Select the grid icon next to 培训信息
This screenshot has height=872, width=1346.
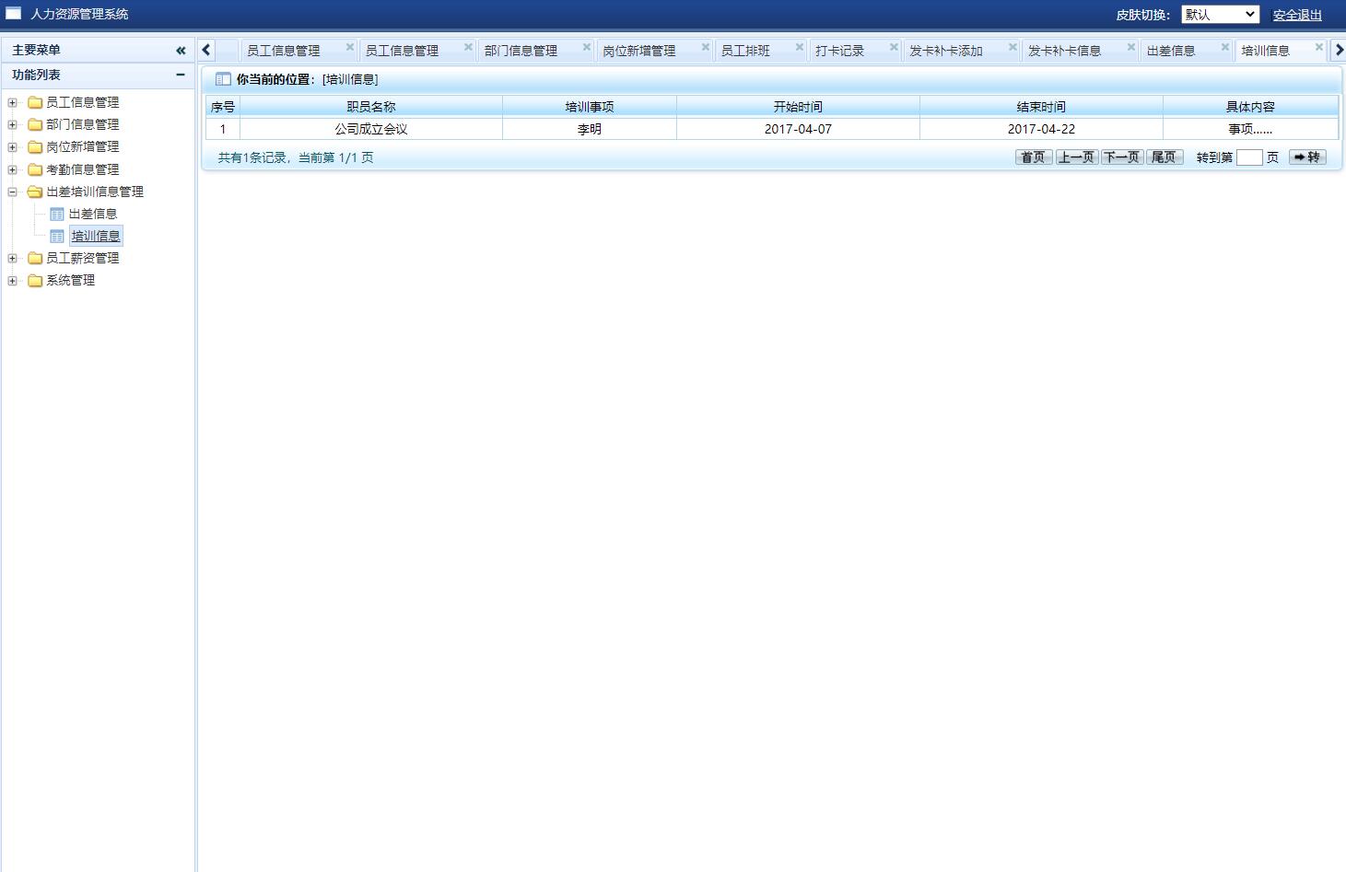pos(57,236)
